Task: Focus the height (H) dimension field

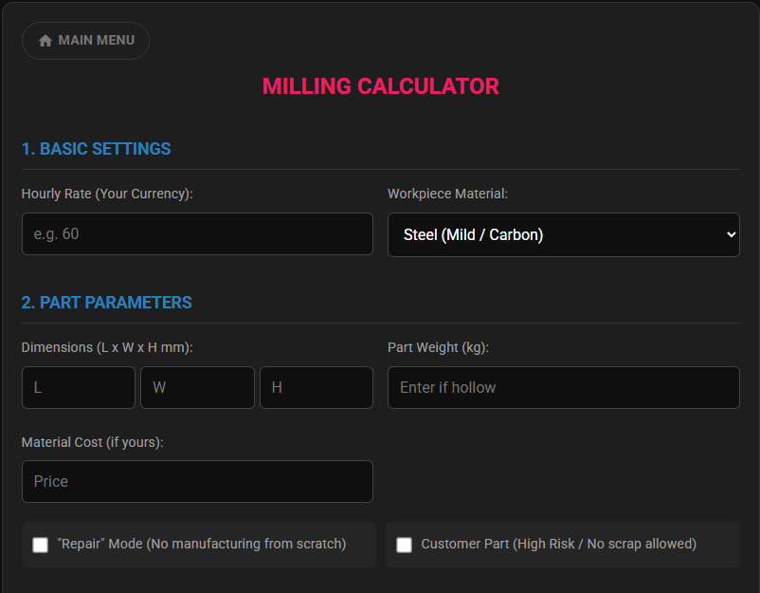Action: coord(317,387)
